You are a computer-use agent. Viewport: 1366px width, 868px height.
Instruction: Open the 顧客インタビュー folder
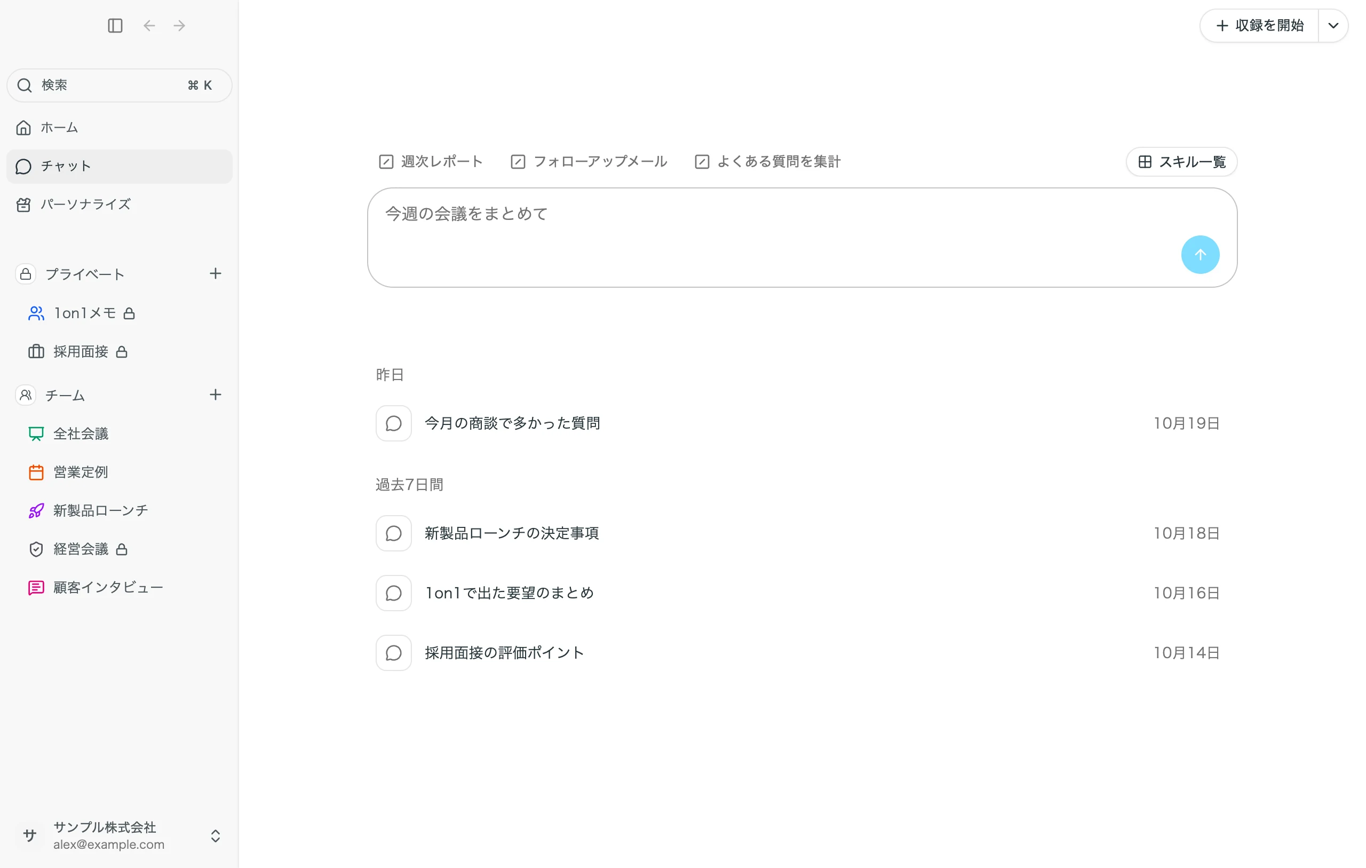click(x=119, y=588)
